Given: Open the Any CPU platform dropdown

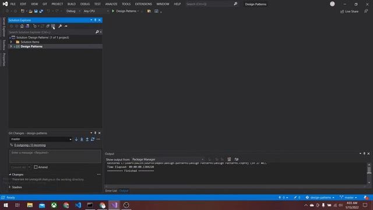Looking at the screenshot, I should [96, 11].
